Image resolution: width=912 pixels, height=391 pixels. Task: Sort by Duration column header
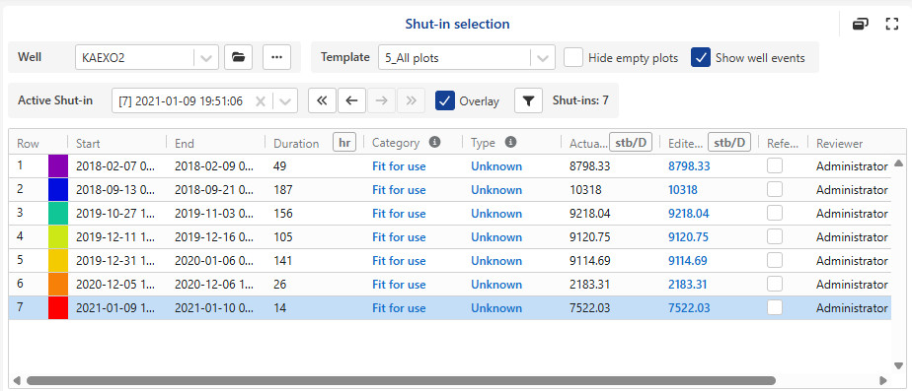point(296,143)
